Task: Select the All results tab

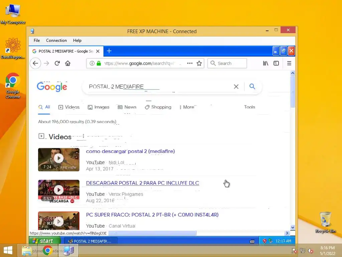Action: pos(44,107)
